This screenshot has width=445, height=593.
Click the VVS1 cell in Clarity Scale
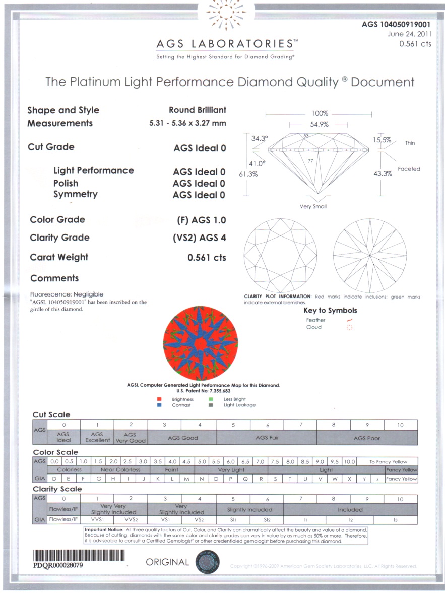(97, 520)
